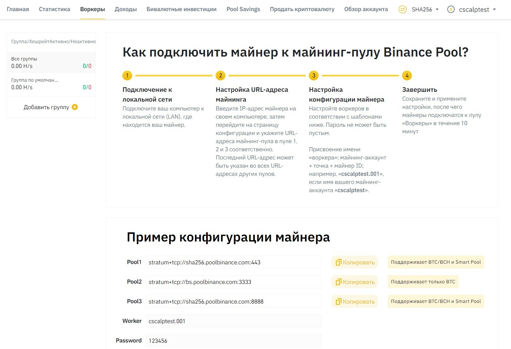Click the bold cscalptest.001 example text
The image size is (511, 349).
(x=360, y=174)
